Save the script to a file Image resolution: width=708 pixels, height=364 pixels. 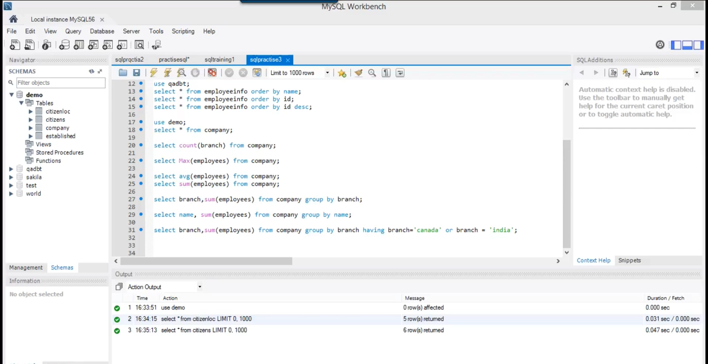click(136, 73)
